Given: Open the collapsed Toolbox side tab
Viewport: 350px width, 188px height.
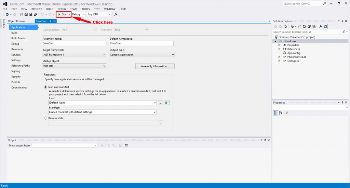Looking at the screenshot, I should tap(4, 24).
